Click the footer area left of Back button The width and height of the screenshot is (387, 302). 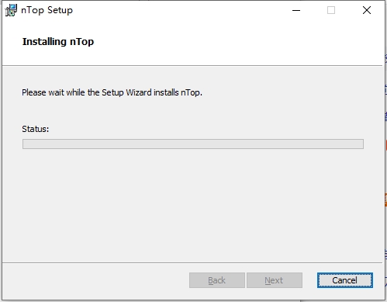[x=95, y=281]
